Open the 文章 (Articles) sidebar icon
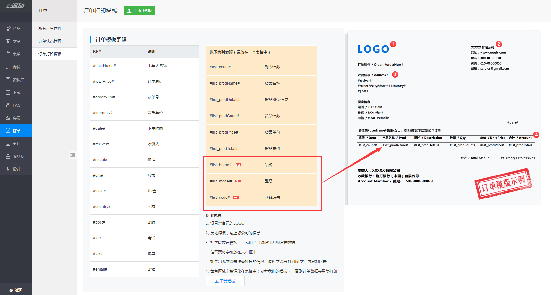Viewport: 551px width, 295px height. point(8,42)
